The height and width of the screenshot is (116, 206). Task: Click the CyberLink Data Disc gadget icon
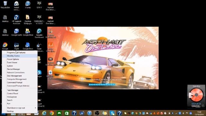tap(196, 95)
